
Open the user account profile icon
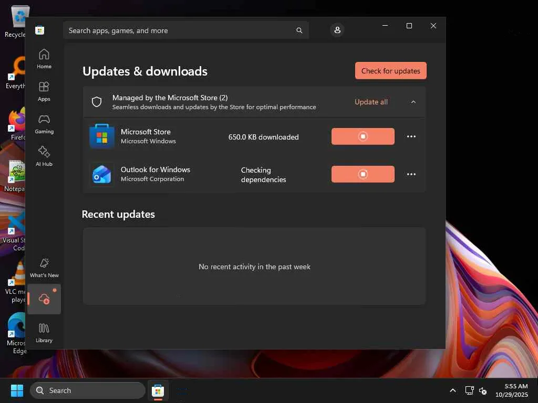[337, 30]
